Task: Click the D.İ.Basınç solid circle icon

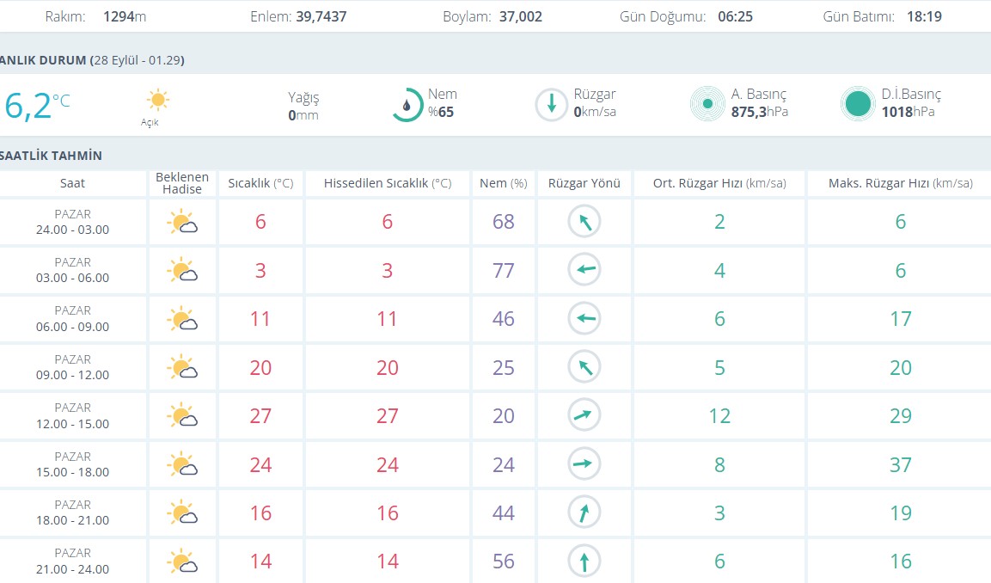Action: point(858,104)
